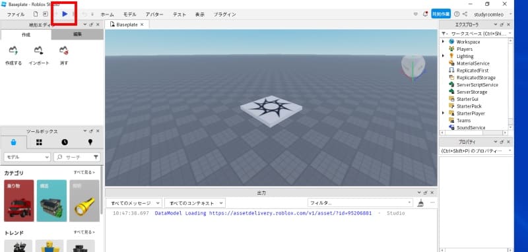Select the 編集 tab in terrain editor

click(x=77, y=34)
